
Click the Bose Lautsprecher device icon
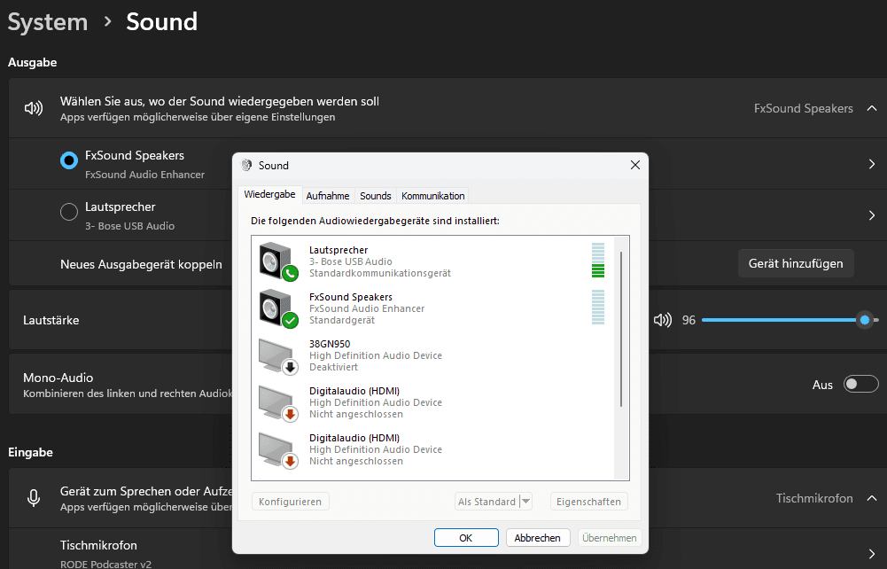(x=277, y=261)
